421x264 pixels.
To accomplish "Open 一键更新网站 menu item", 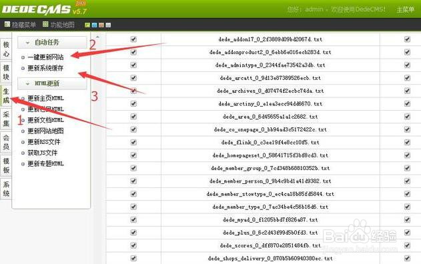I will tap(45, 57).
